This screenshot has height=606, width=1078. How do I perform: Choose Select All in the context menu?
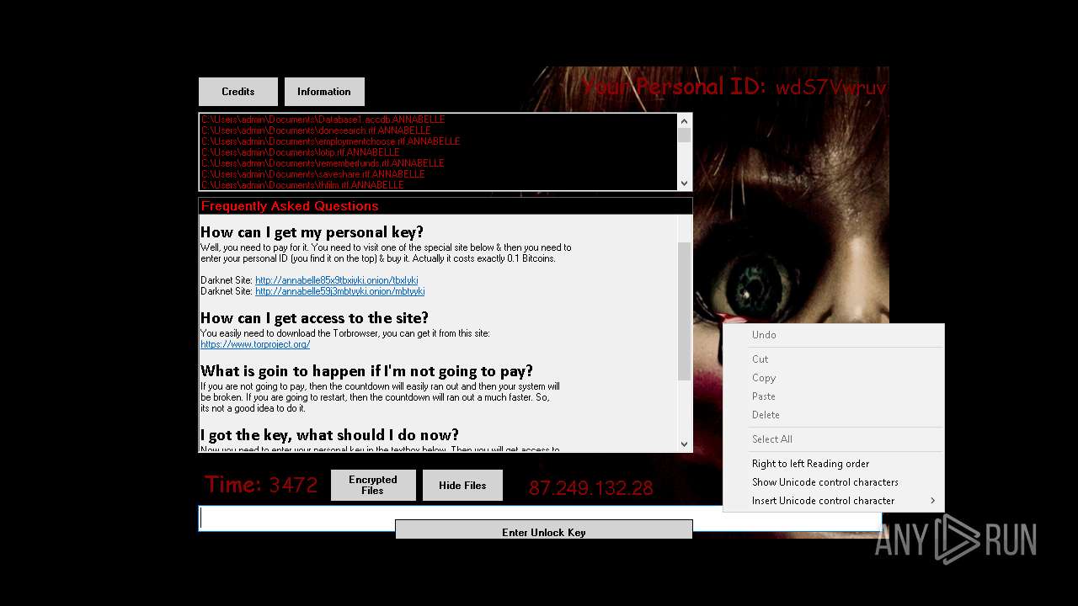[834, 439]
